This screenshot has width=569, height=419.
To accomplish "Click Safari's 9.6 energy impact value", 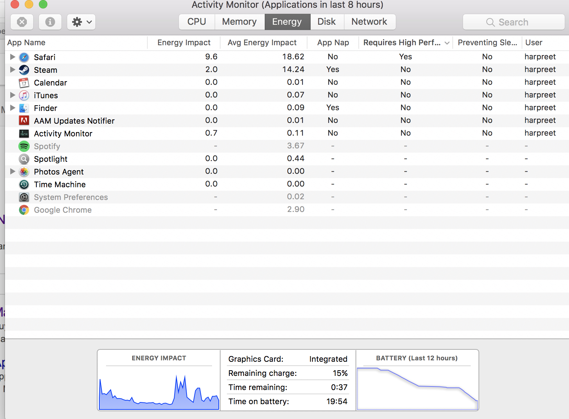I will point(211,57).
